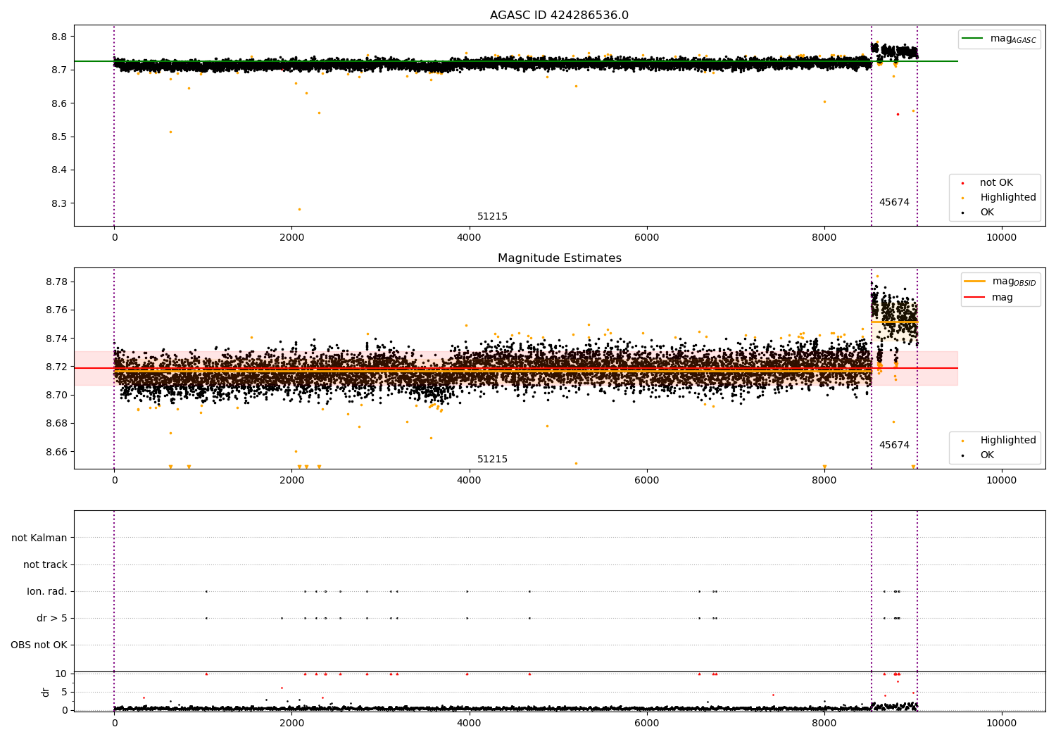Select "OK" legend entry in top plot
Image resolution: width=1056 pixels, height=739 pixels.
(987, 213)
